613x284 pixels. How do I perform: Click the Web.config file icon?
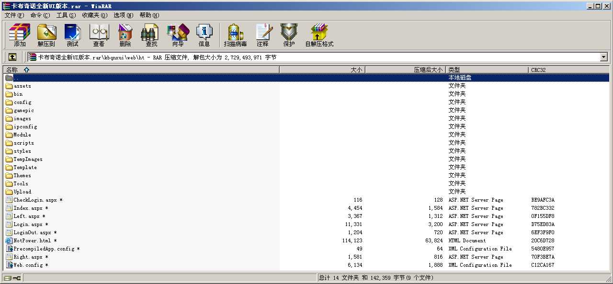(x=9, y=265)
